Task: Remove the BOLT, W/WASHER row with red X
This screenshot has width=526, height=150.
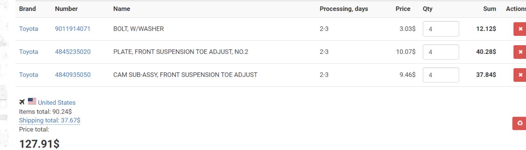Action: [520, 29]
